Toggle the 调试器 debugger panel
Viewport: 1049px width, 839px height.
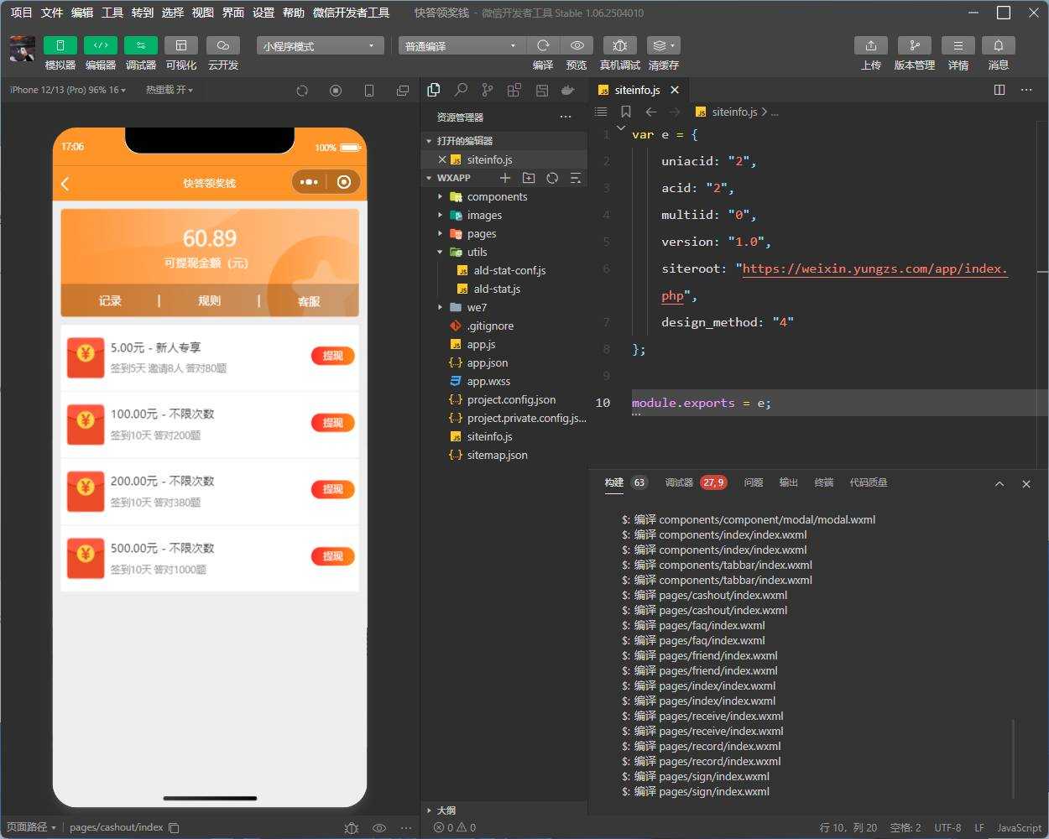pyautogui.click(x=140, y=45)
